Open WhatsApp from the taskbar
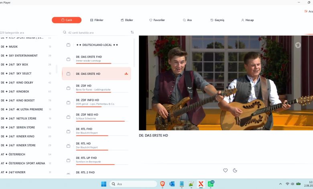 pos(211,184)
